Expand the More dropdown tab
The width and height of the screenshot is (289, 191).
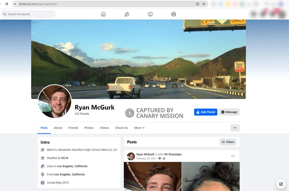coord(139,128)
